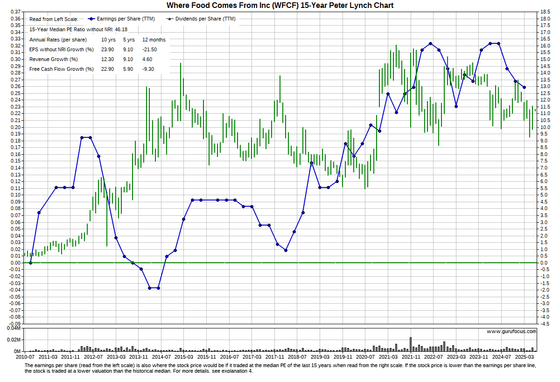Click the '10 yrs' column header
This screenshot has height=382, width=560.
tap(108, 40)
